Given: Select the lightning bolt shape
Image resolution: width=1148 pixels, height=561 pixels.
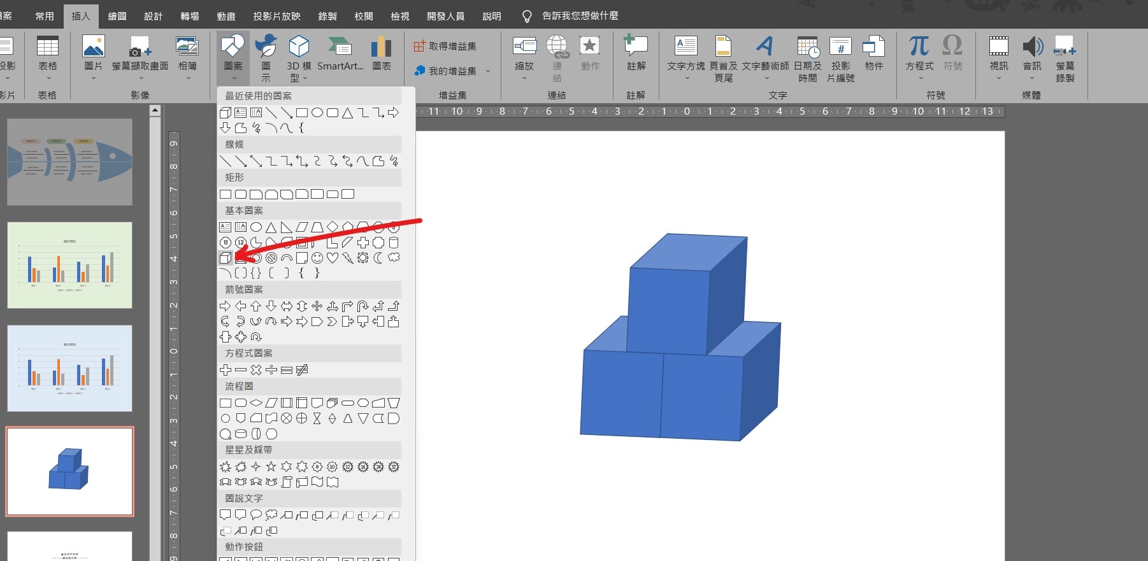Looking at the screenshot, I should 348,258.
